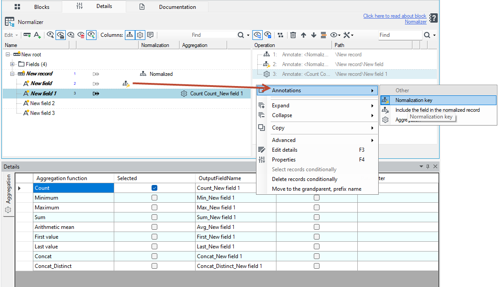Open the Expand submenu in context menu

317,106
